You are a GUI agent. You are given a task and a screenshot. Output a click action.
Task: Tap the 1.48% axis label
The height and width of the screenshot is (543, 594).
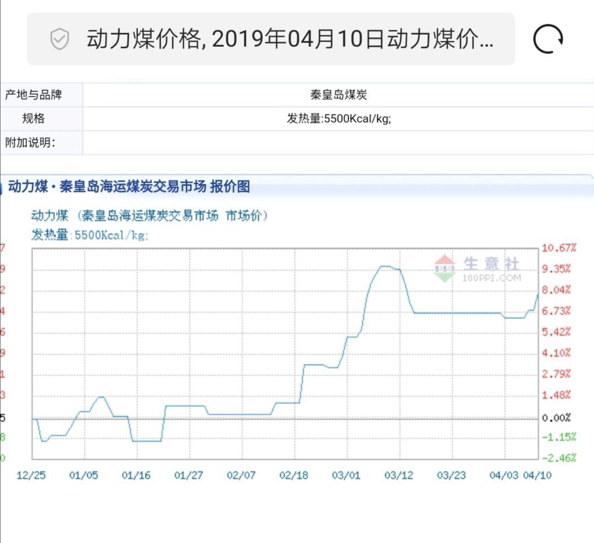(x=556, y=395)
